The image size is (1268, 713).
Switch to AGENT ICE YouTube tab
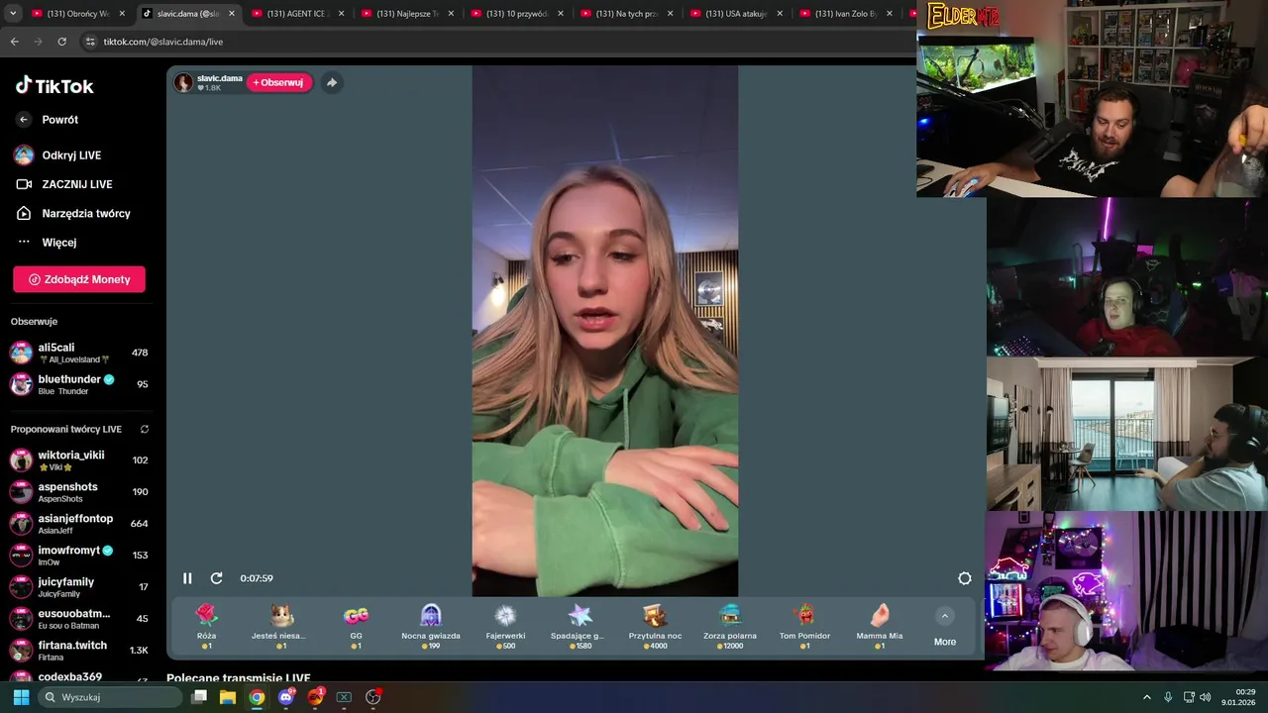pyautogui.click(x=297, y=14)
